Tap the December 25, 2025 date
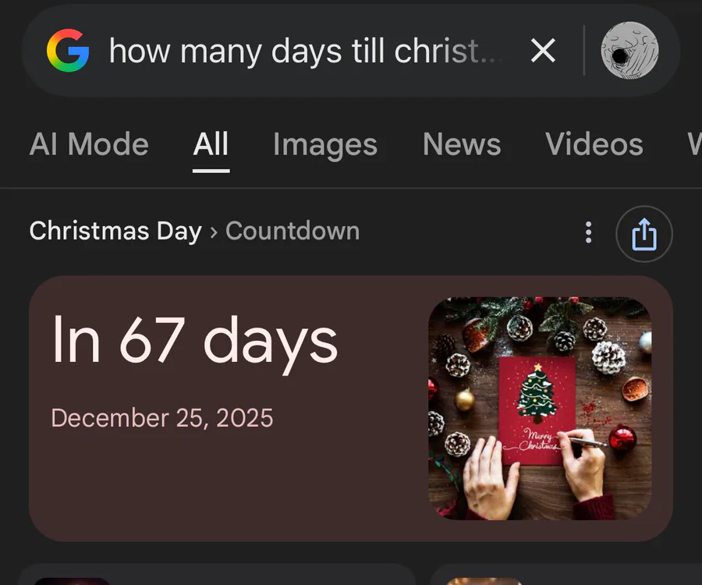 point(162,418)
